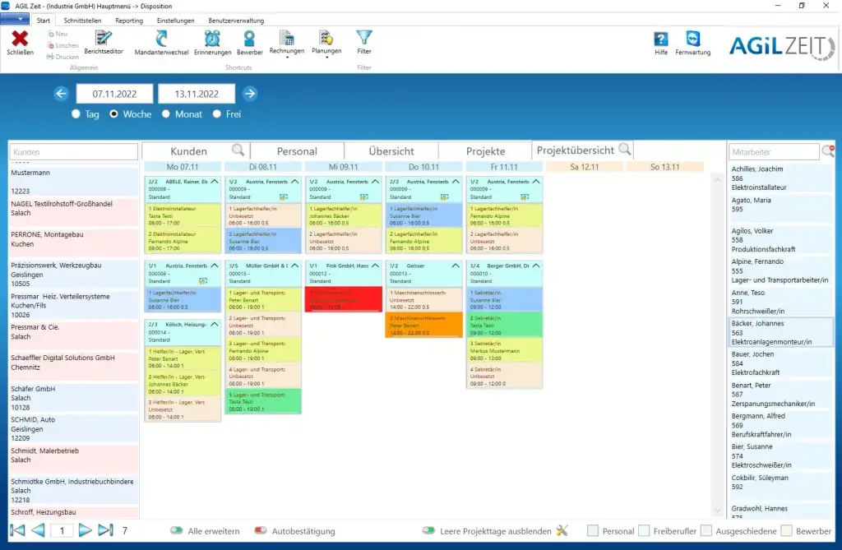Go to previous week with left arrow
This screenshot has width=842, height=550.
pyautogui.click(x=61, y=94)
